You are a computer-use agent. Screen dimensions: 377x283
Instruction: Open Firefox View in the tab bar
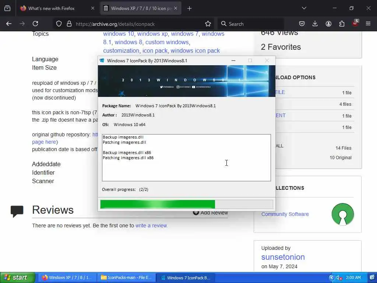7,8
